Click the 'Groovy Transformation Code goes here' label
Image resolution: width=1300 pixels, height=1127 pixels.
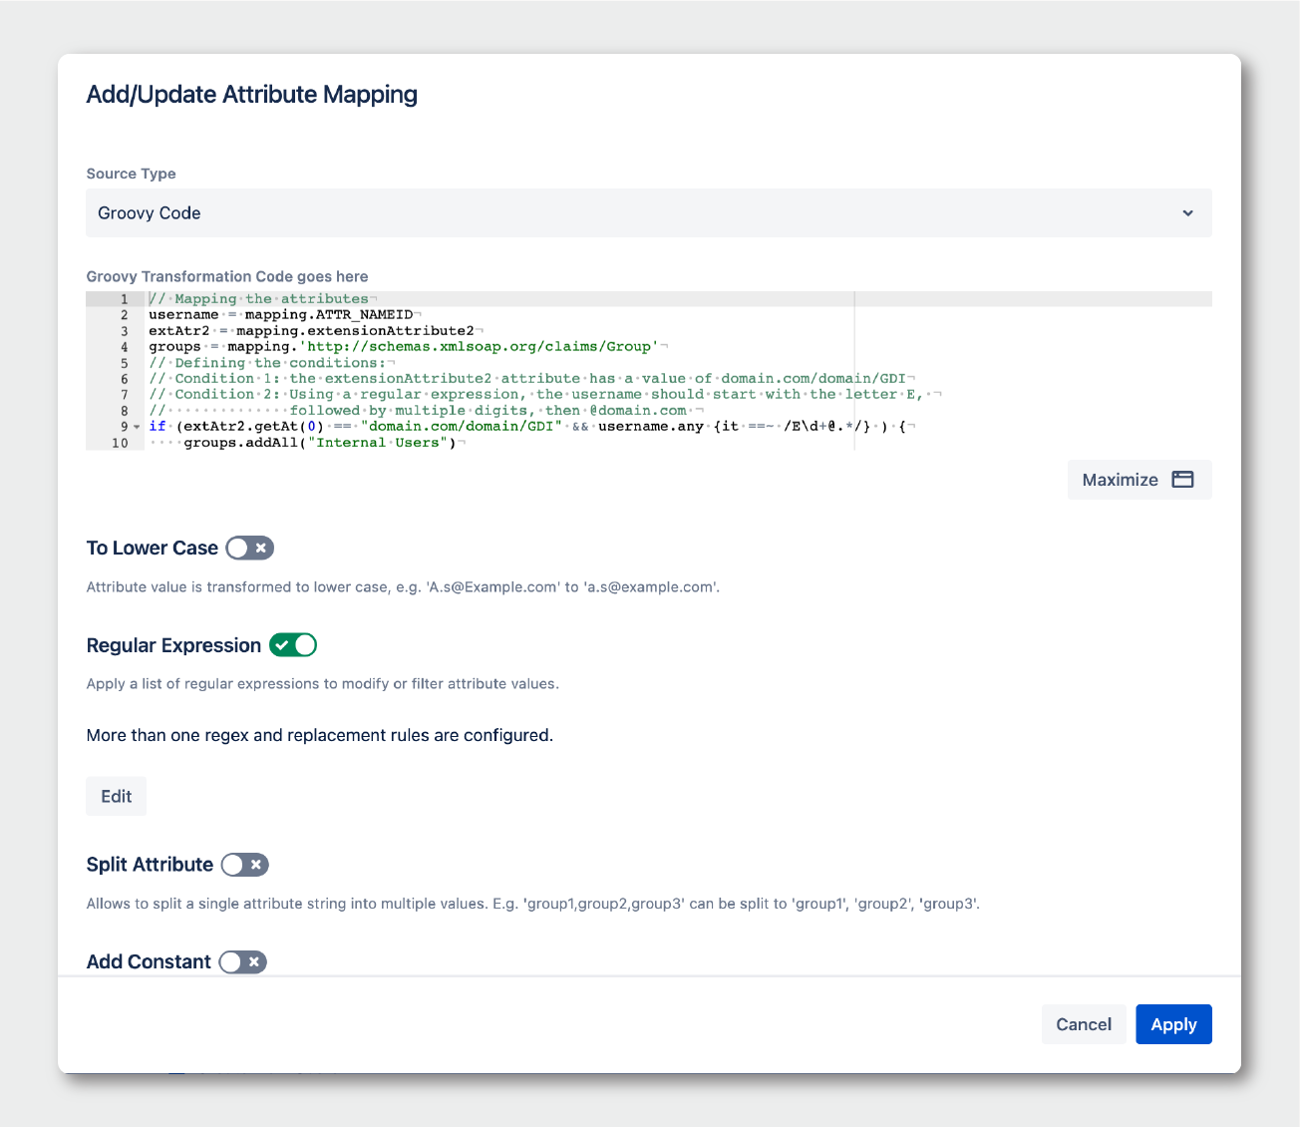227,276
